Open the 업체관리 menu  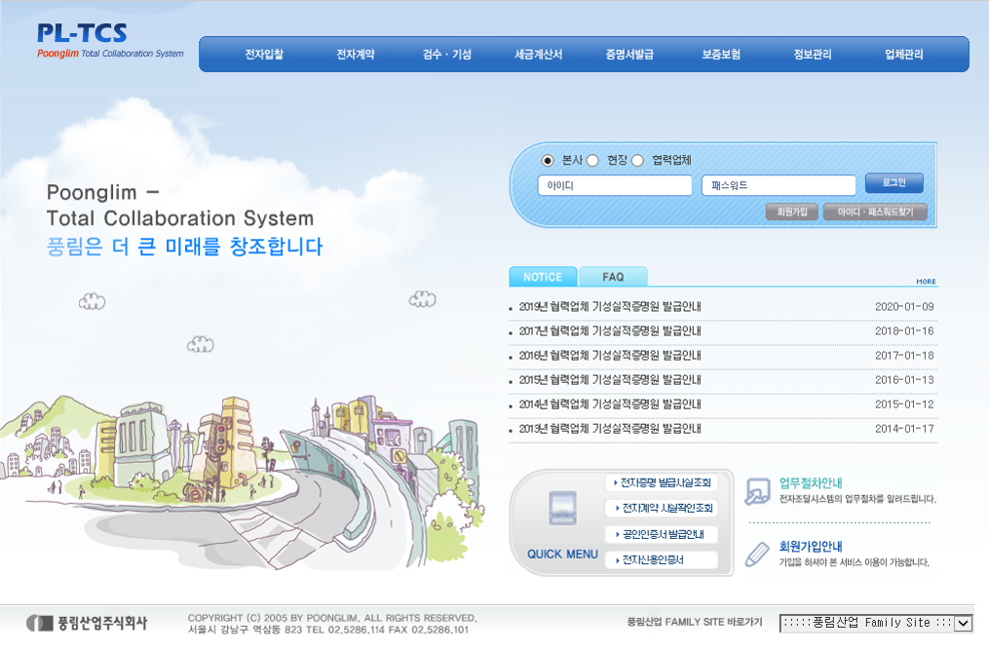click(904, 55)
